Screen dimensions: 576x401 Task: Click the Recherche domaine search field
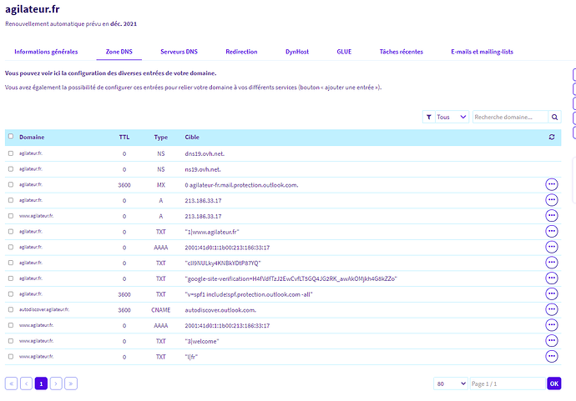[x=510, y=117]
